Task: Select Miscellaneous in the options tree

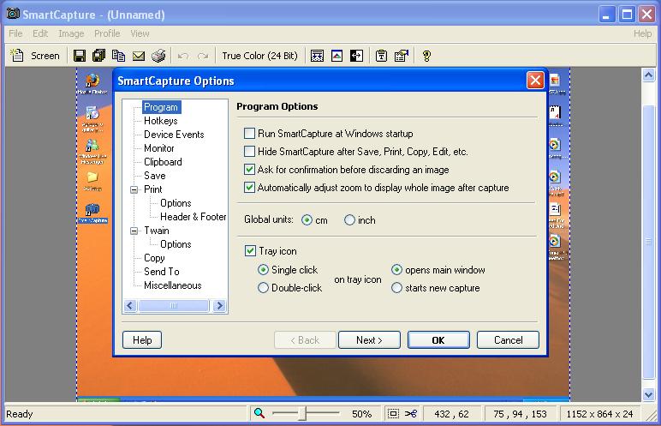Action: 172,285
